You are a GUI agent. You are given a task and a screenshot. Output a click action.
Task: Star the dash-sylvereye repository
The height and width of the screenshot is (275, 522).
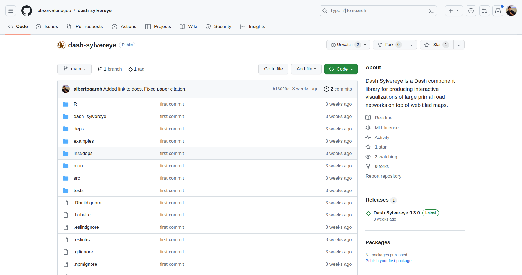[437, 45]
